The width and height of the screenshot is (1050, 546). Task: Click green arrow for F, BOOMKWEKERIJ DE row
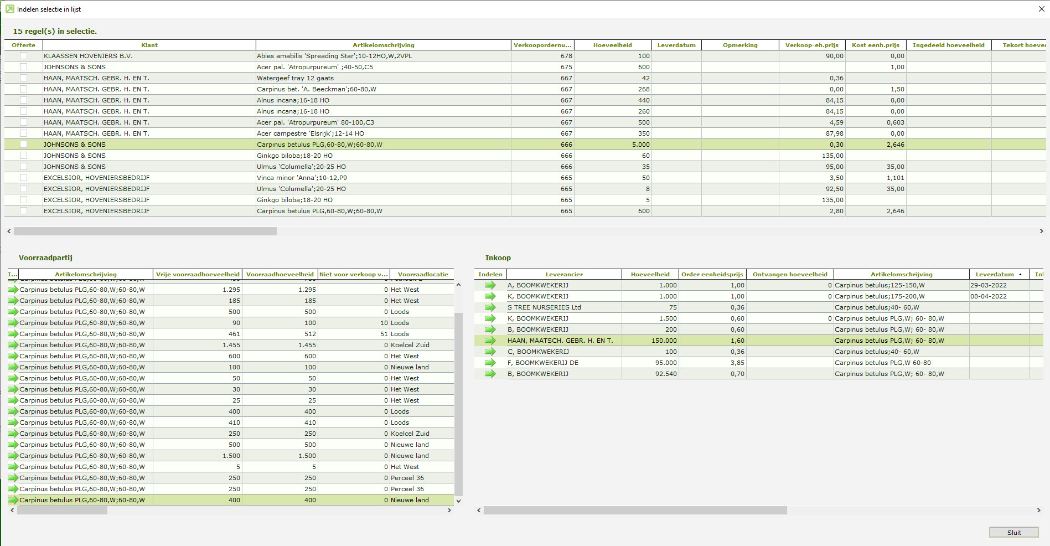tap(490, 363)
